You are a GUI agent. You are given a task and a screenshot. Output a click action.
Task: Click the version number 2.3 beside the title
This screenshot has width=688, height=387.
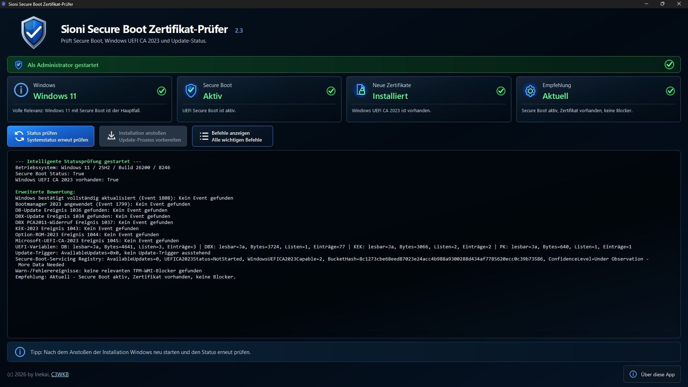239,31
